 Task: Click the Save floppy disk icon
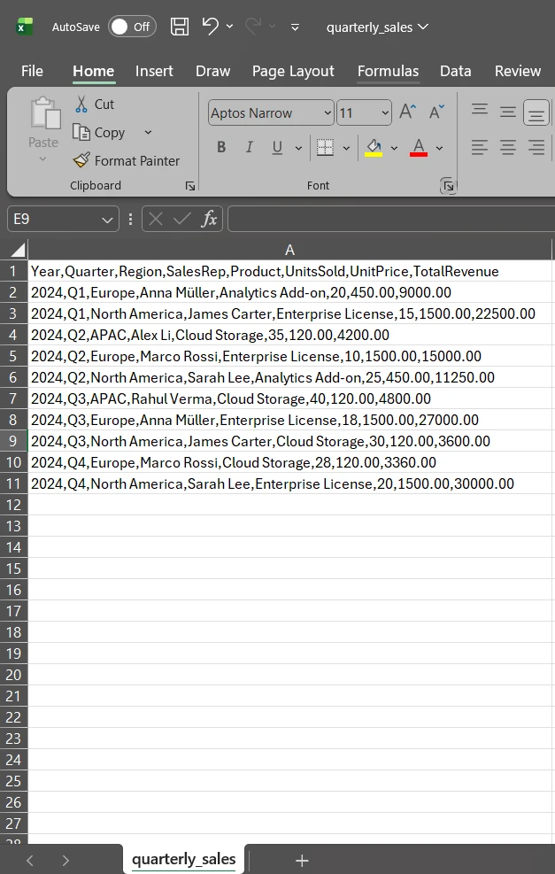pos(180,27)
